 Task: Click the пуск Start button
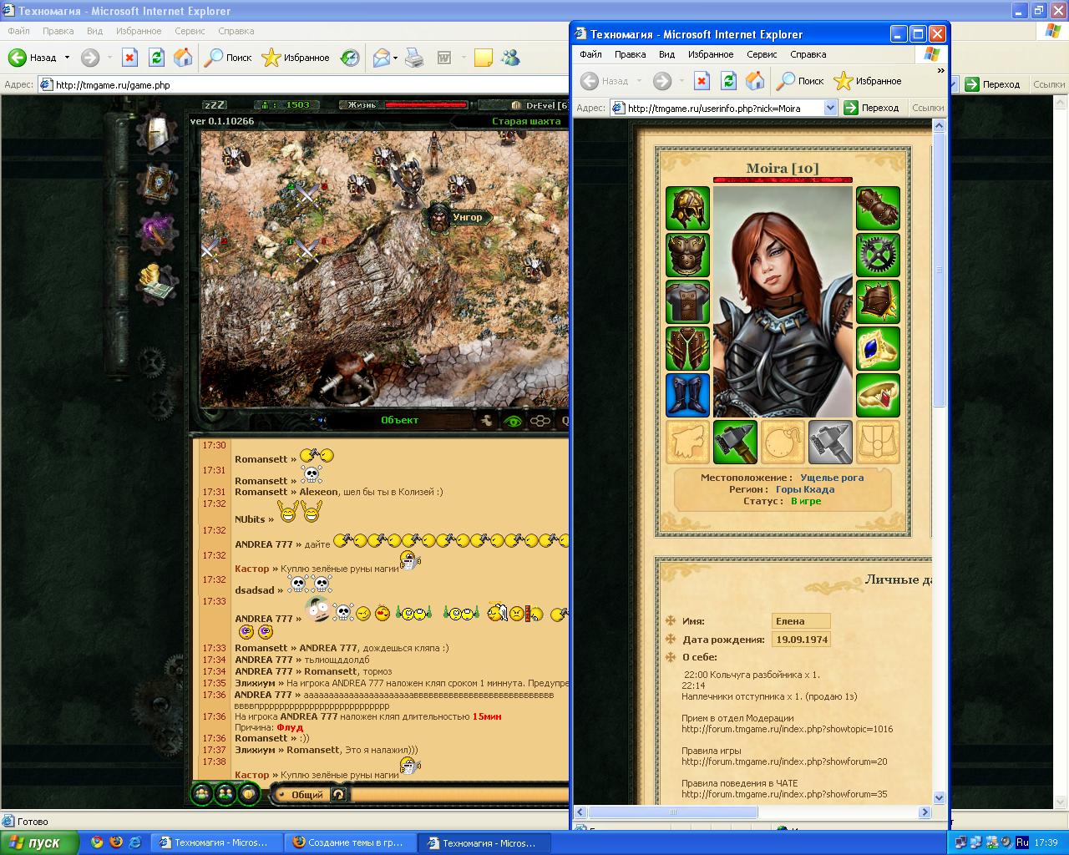39,842
